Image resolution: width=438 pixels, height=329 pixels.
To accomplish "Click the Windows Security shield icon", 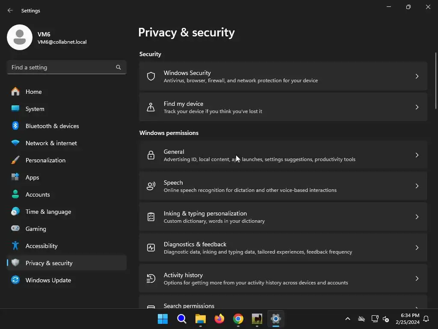I will (x=151, y=76).
